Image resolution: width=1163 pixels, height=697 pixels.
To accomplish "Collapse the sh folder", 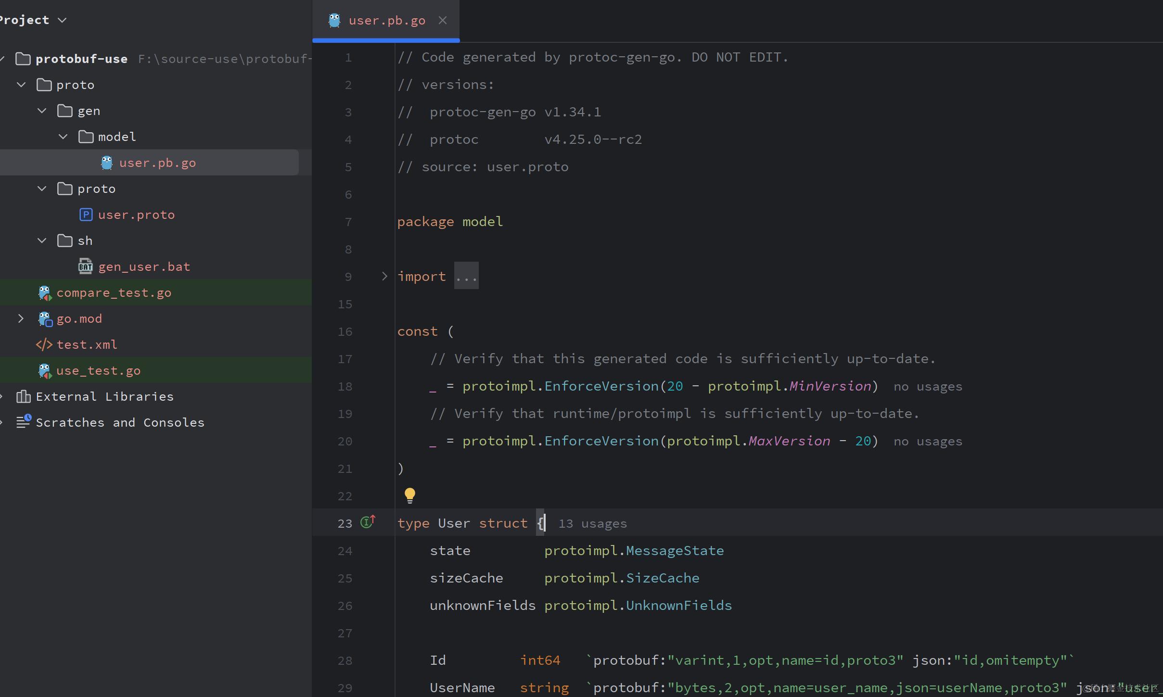I will 42,241.
